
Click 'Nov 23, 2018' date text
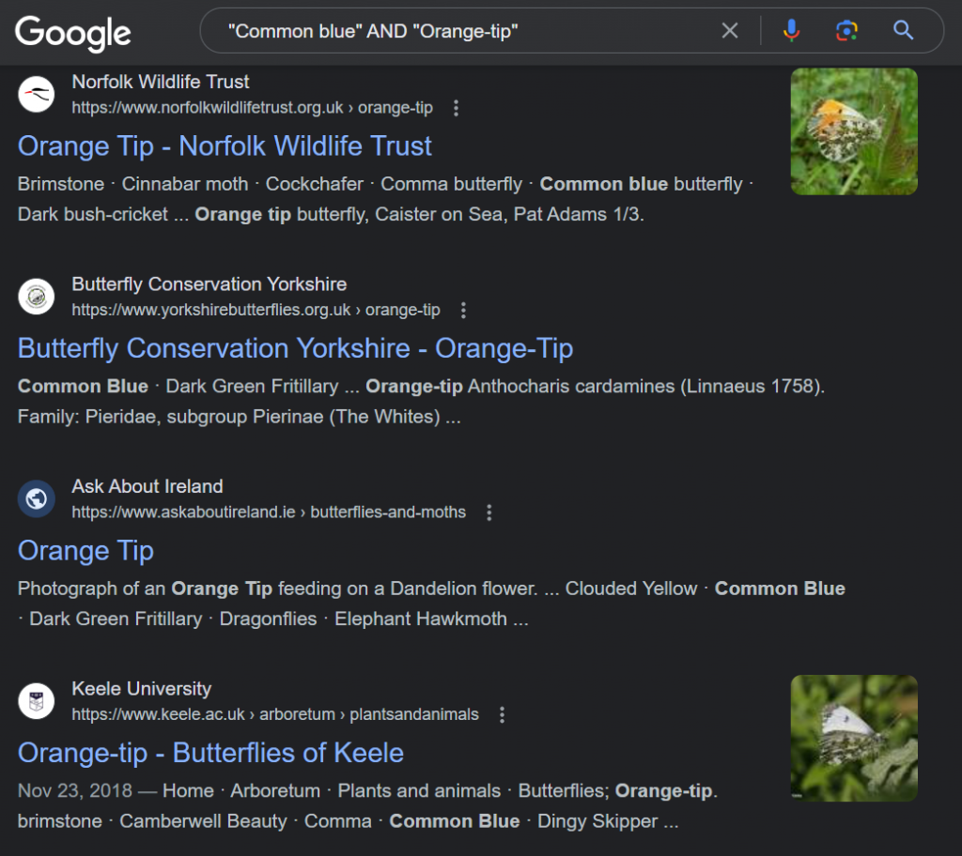click(75, 791)
